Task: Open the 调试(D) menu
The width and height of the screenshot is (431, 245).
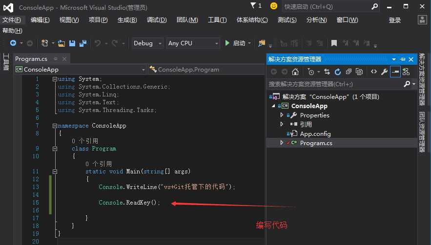Action: tap(157, 20)
